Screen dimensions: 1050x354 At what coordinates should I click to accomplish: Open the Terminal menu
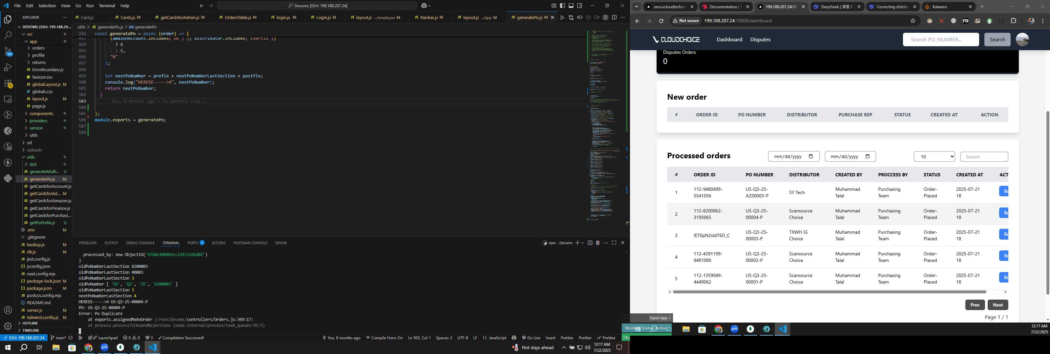pos(107,6)
